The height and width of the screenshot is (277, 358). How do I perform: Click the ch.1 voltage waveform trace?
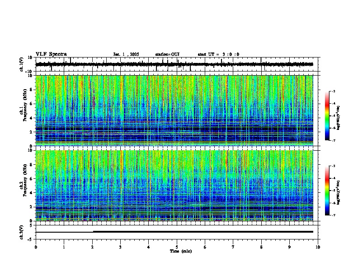click(174, 64)
